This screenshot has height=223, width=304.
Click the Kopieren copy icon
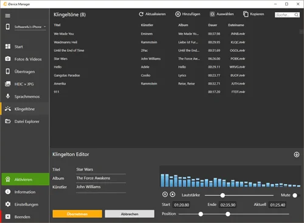246,14
